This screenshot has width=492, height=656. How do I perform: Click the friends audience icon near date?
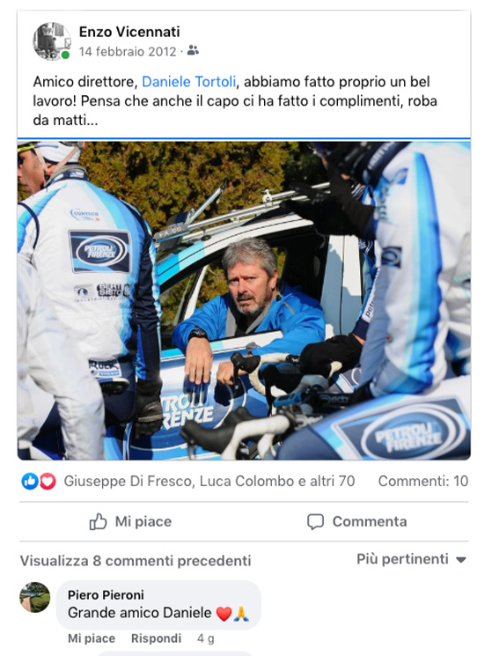click(x=193, y=50)
